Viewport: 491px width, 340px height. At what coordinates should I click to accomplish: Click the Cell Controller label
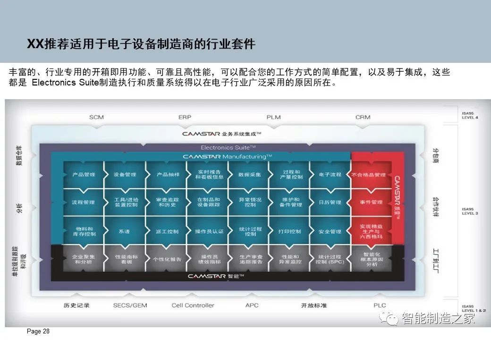click(x=193, y=305)
